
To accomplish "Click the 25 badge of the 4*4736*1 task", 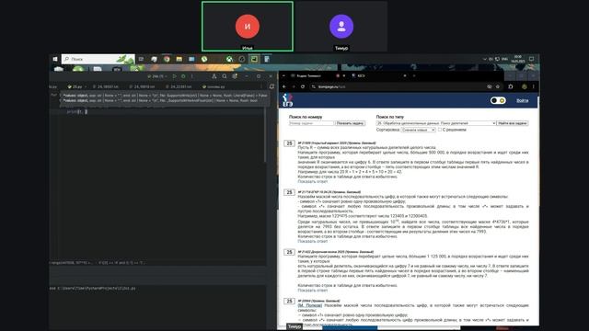I will pos(289,192).
